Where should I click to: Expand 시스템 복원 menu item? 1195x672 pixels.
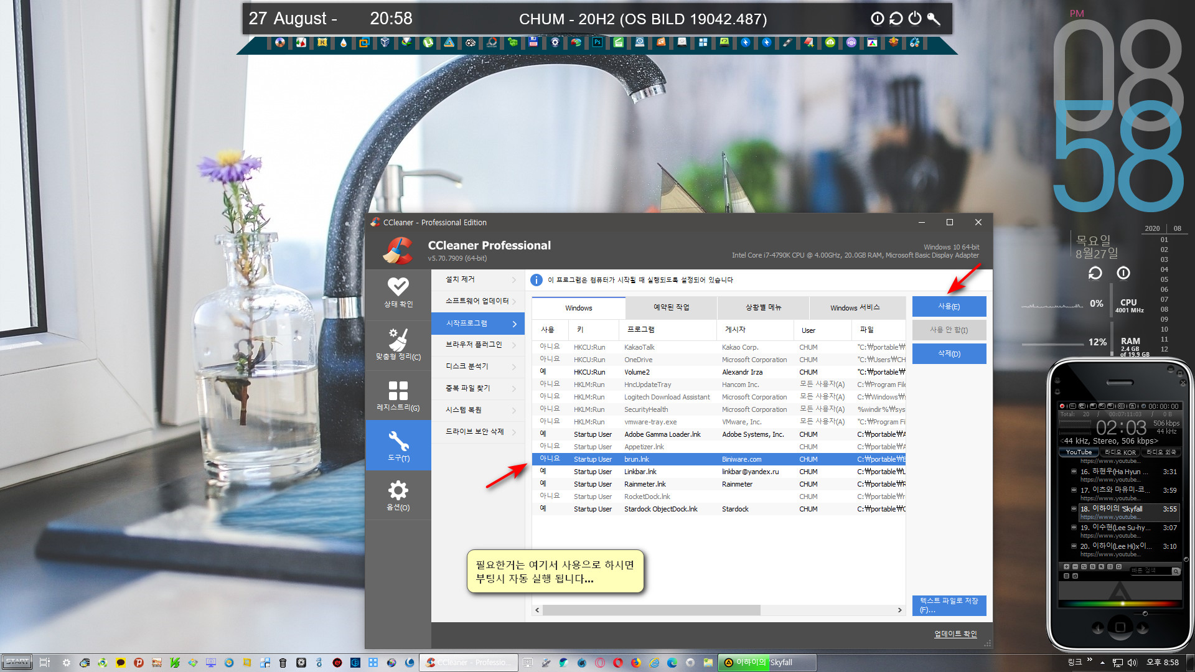(478, 410)
